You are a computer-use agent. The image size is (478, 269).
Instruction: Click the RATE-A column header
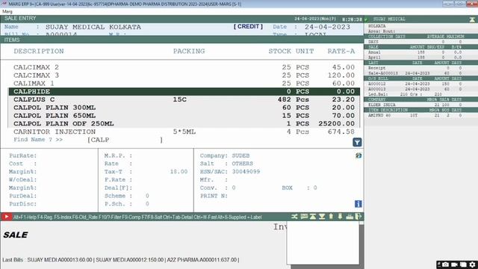click(341, 52)
